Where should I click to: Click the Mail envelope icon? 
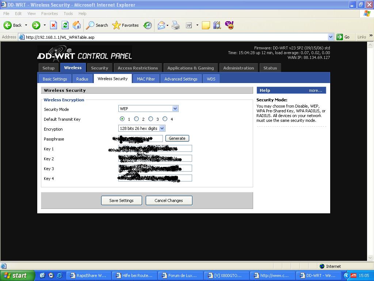[161, 25]
